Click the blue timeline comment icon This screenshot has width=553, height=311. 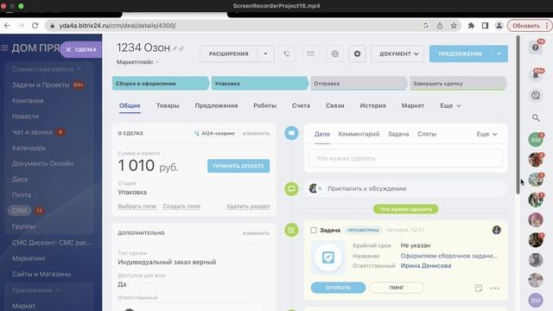tap(291, 133)
